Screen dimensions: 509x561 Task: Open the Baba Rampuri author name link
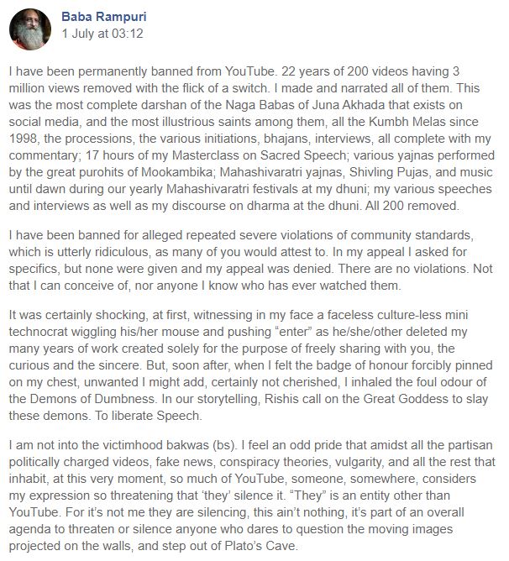[104, 17]
